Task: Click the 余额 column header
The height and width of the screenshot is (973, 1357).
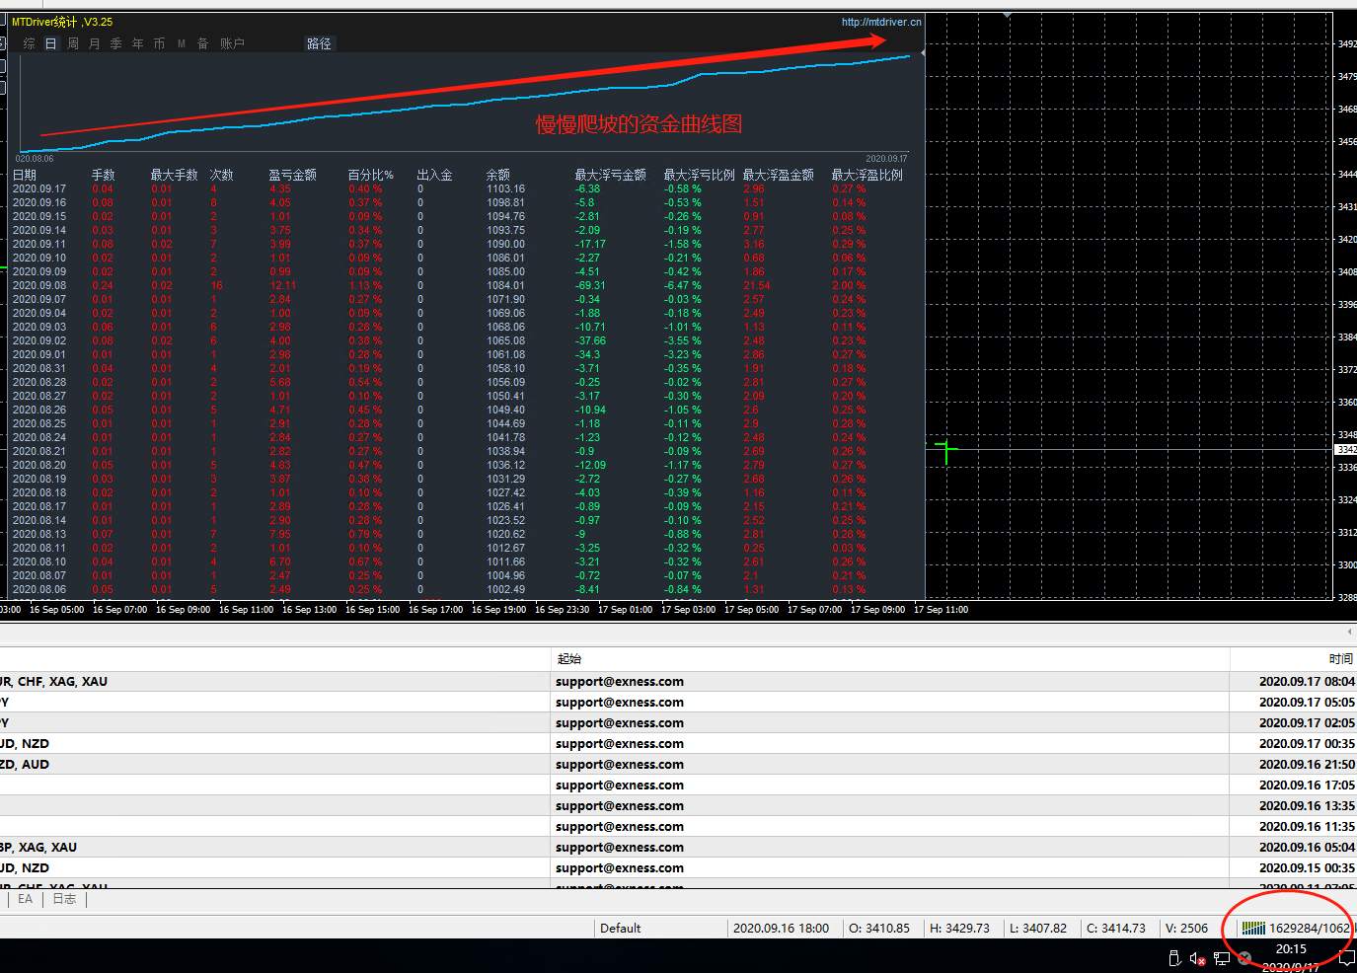Action: pos(498,175)
